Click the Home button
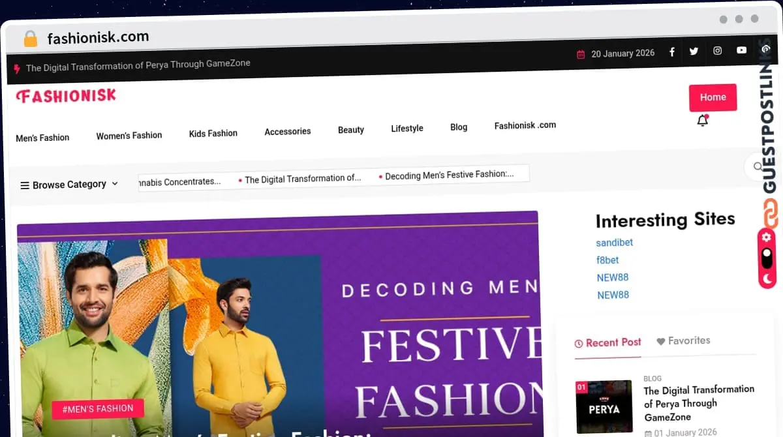Image resolution: width=783 pixels, height=437 pixels. (x=713, y=97)
